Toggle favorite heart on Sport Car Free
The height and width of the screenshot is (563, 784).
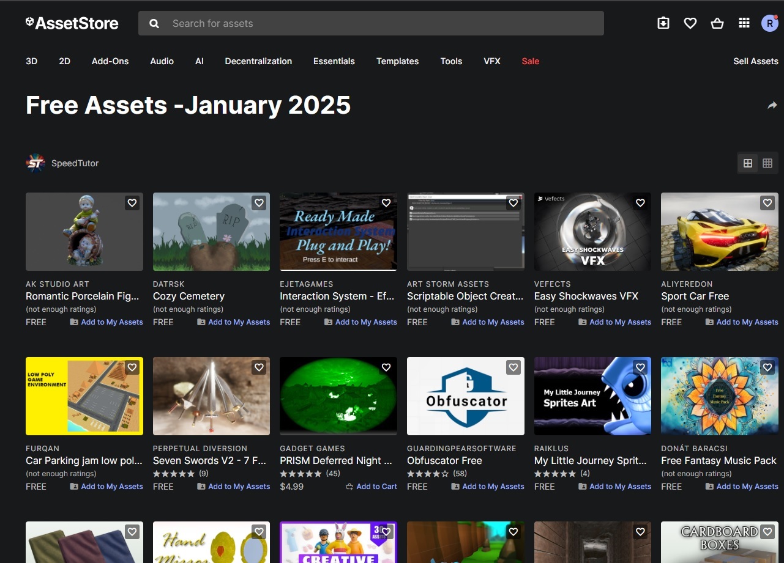click(767, 203)
